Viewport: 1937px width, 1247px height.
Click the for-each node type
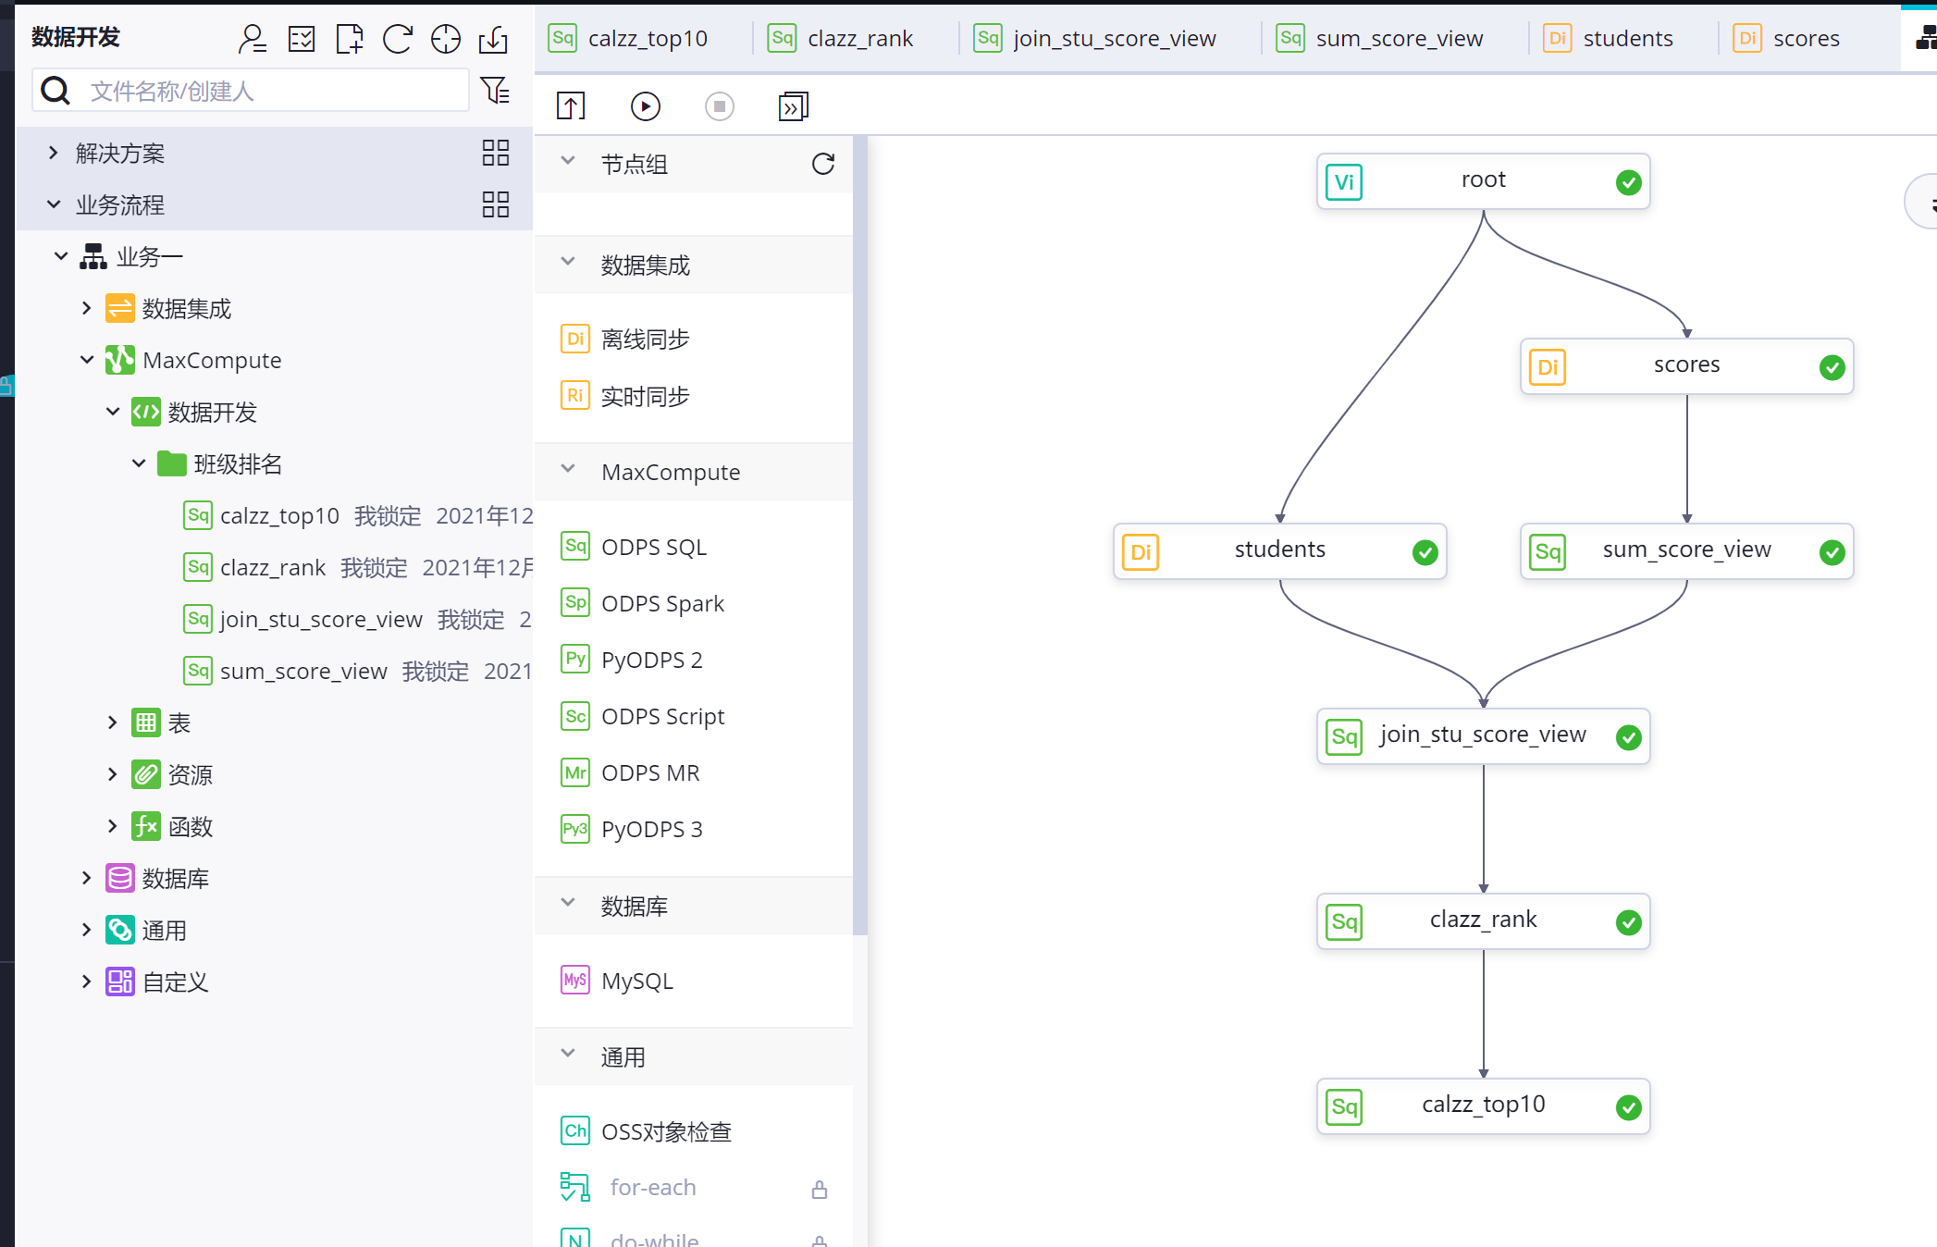pos(628,1187)
